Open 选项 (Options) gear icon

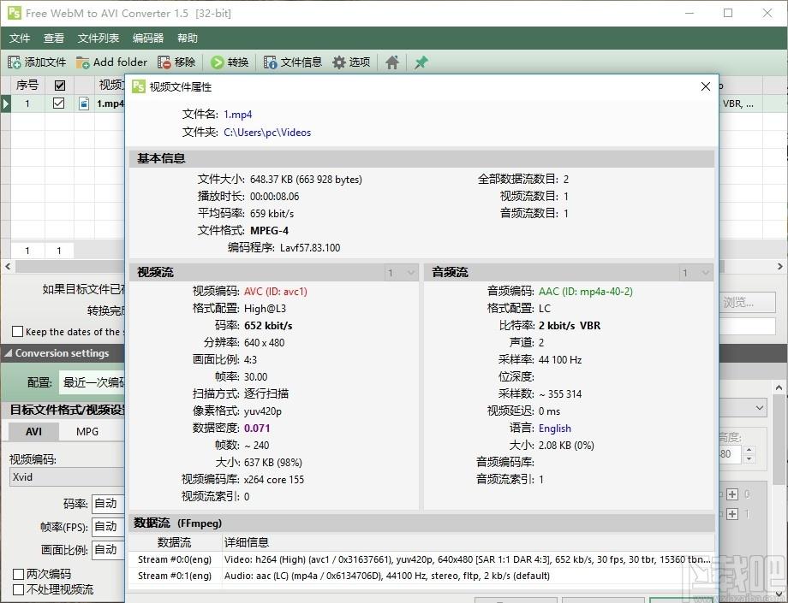click(339, 62)
